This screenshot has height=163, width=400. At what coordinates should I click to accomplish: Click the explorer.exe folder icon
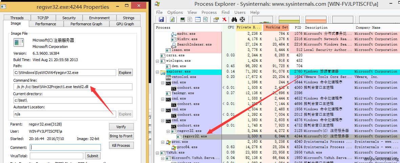point(163,72)
